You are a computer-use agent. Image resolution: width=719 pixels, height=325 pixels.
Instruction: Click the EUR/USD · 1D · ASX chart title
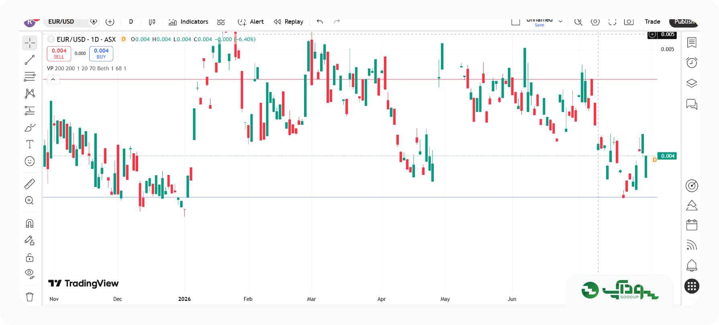coord(86,39)
